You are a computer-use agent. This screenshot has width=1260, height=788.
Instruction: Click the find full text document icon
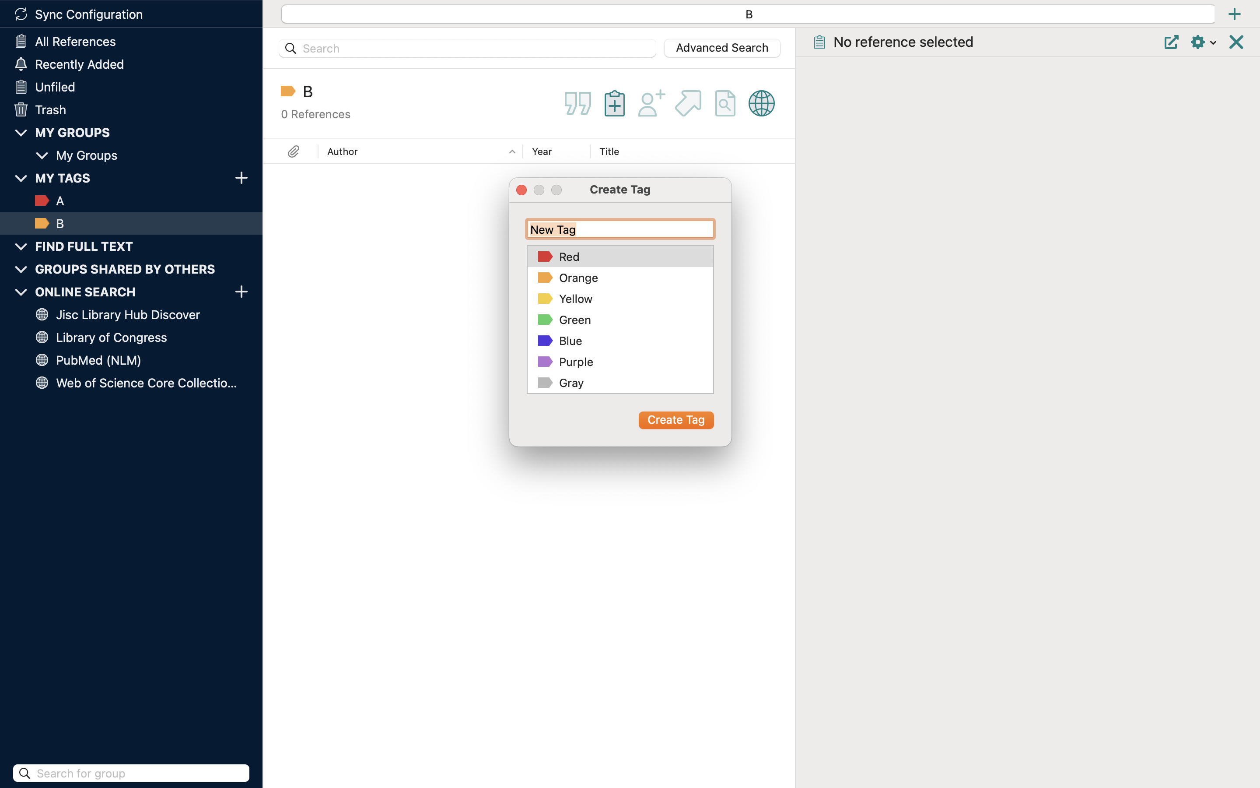click(725, 103)
